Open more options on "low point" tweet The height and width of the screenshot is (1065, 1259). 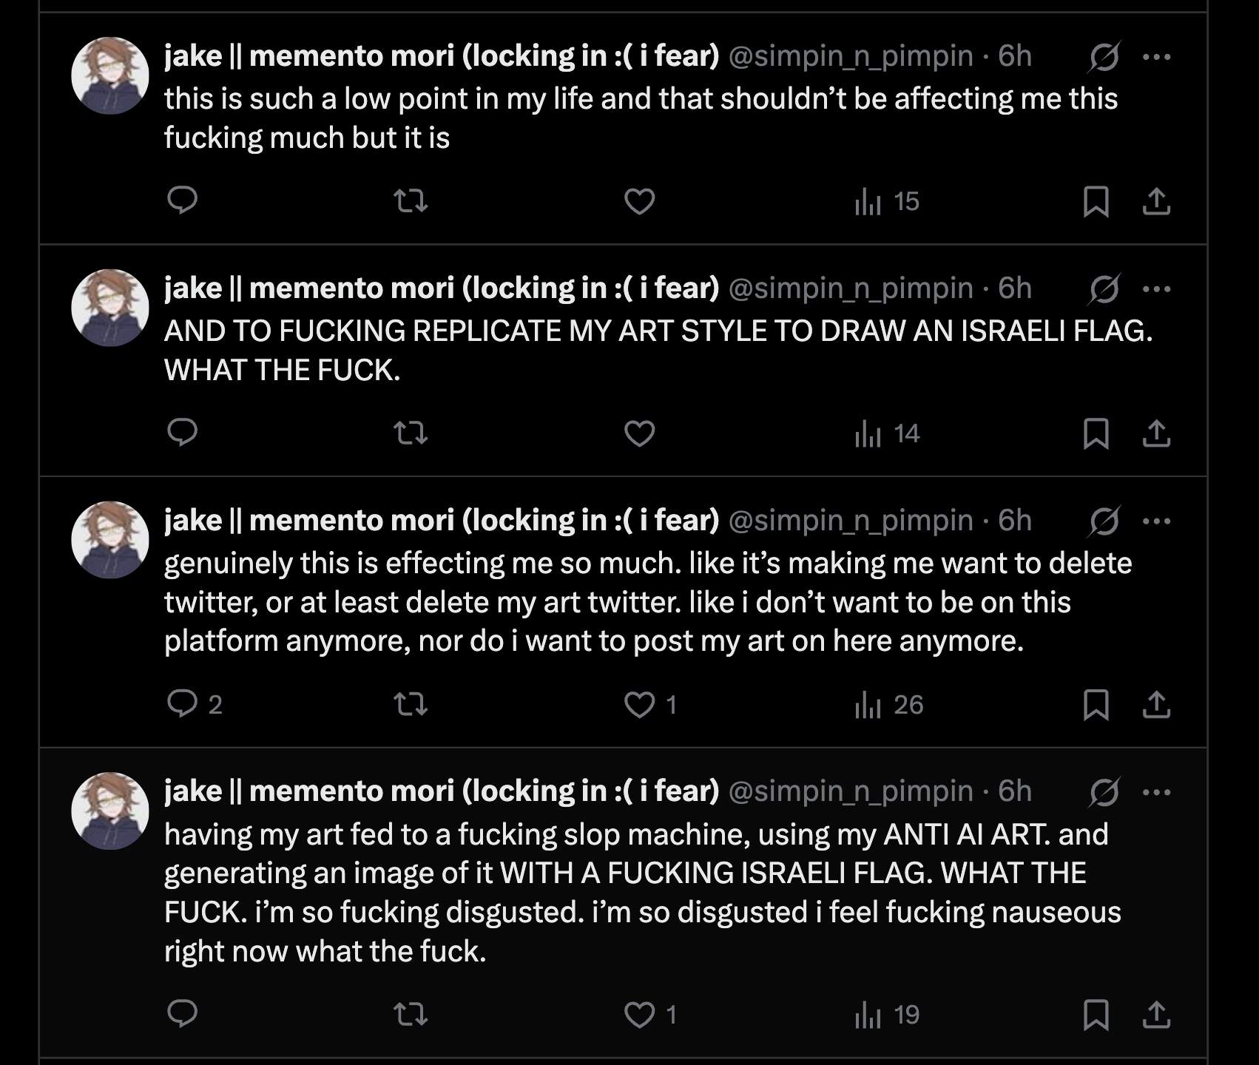point(1156,57)
